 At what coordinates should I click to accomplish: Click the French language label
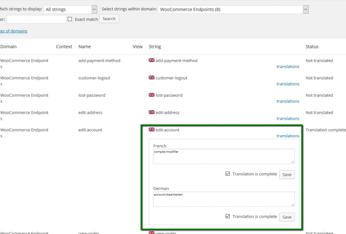click(x=160, y=146)
